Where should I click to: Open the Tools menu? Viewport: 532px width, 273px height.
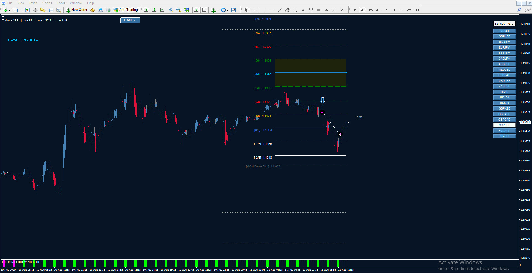[x=61, y=3]
